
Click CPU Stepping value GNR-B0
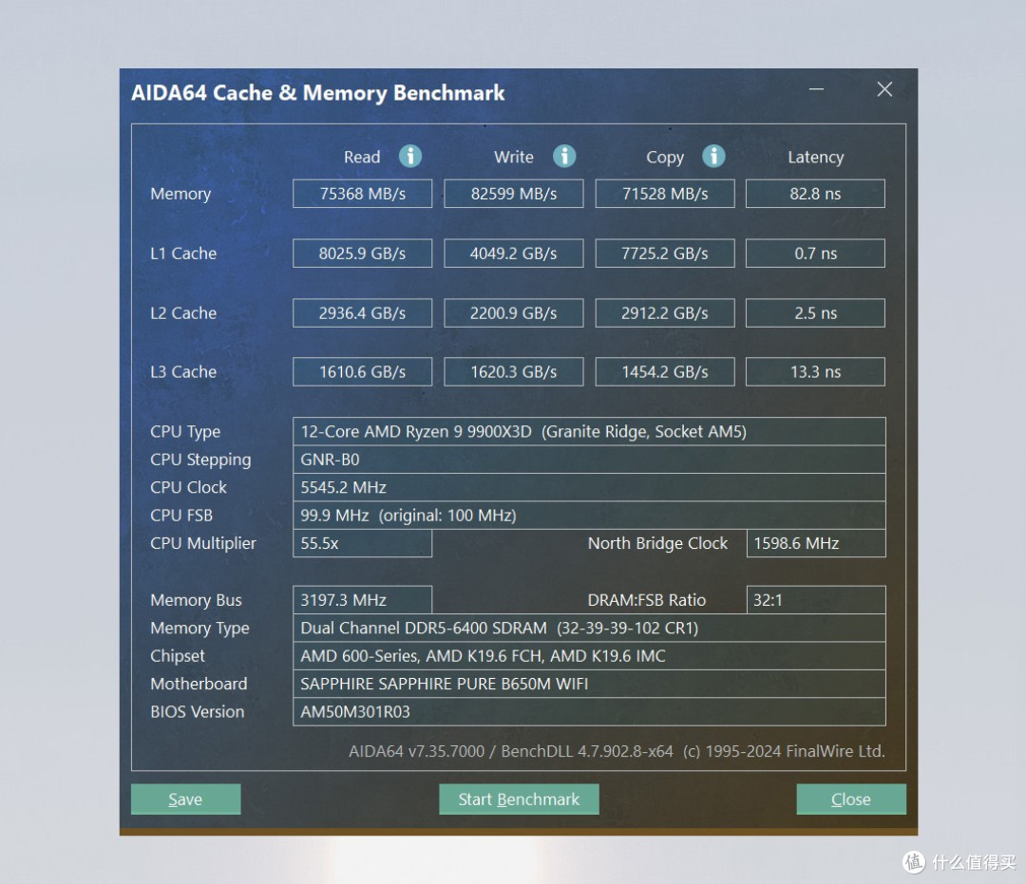coord(589,460)
